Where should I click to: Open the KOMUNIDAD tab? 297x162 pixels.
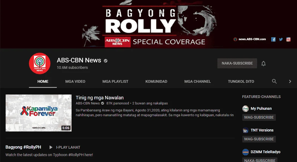(156, 82)
